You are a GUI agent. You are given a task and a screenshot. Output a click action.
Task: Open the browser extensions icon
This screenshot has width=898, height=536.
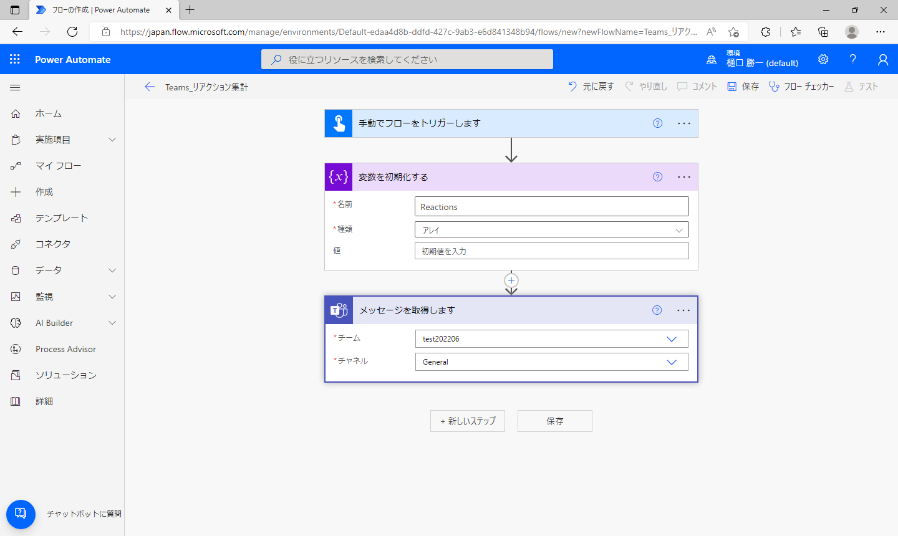pyautogui.click(x=765, y=32)
